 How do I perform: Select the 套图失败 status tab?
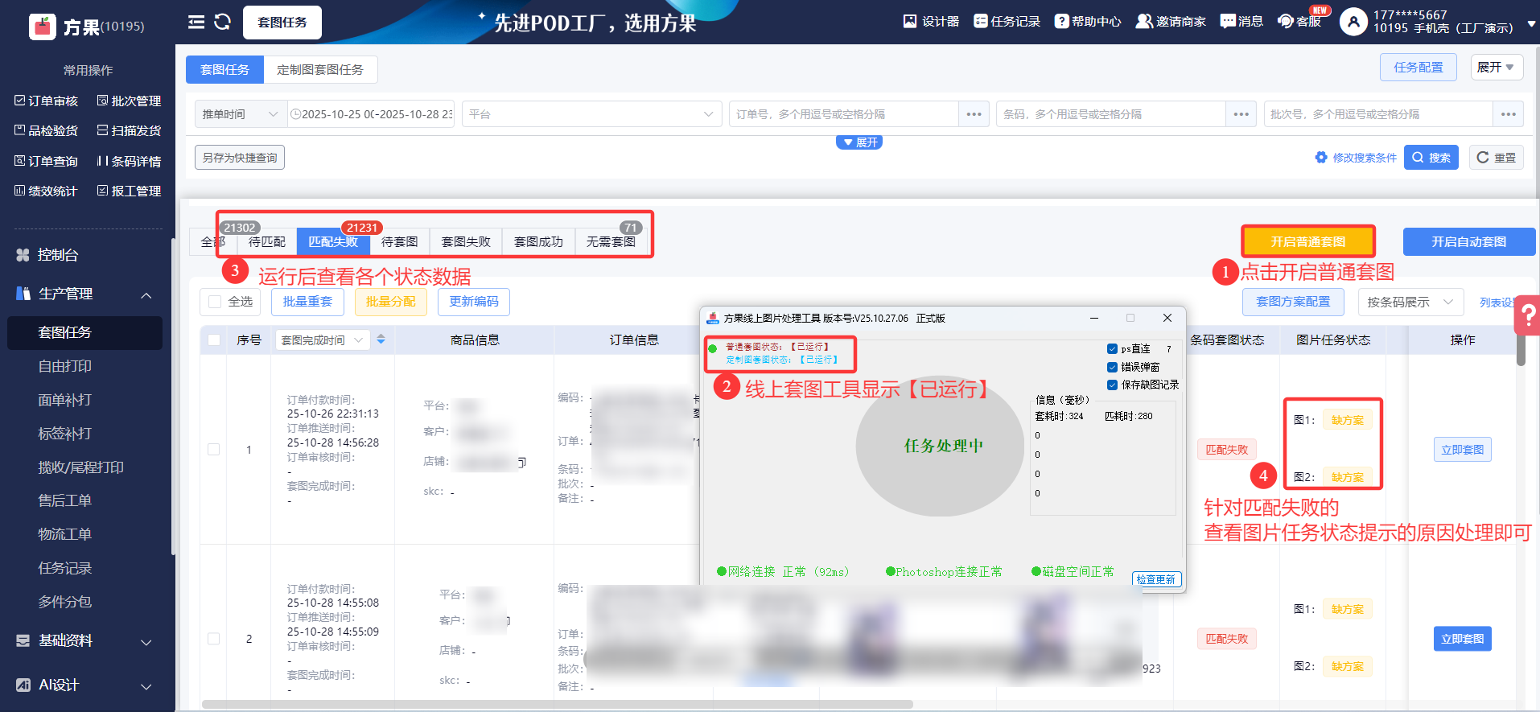click(466, 241)
